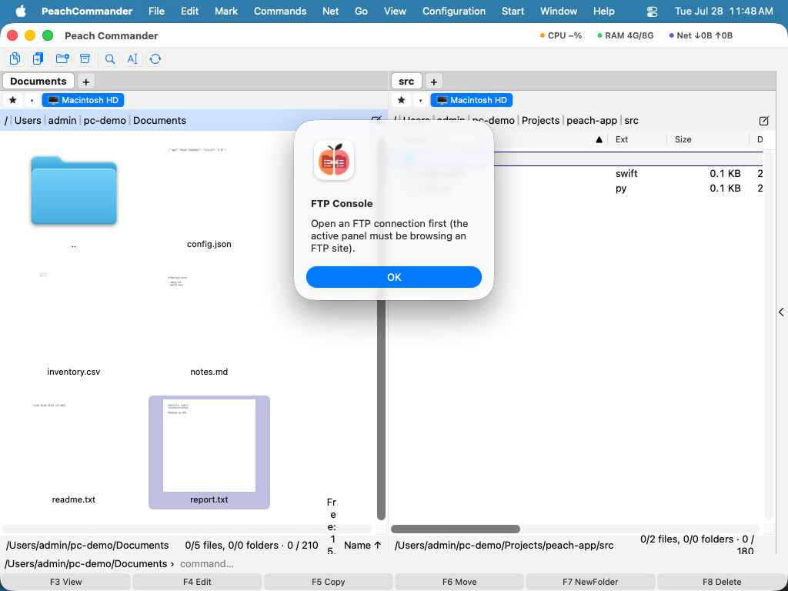
Task: Open the File menu
Action: tap(156, 11)
